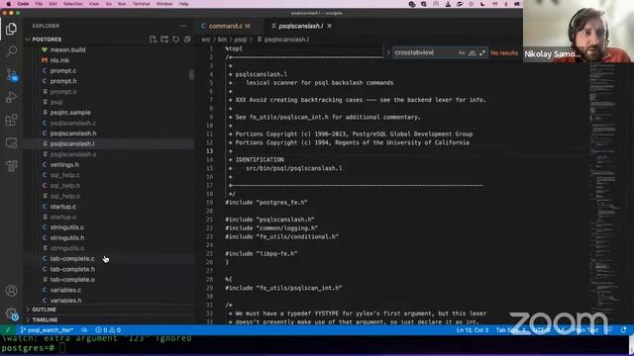The height and width of the screenshot is (356, 634).
Task: Click psql_watch_iter branch in status bar
Action: point(47,330)
